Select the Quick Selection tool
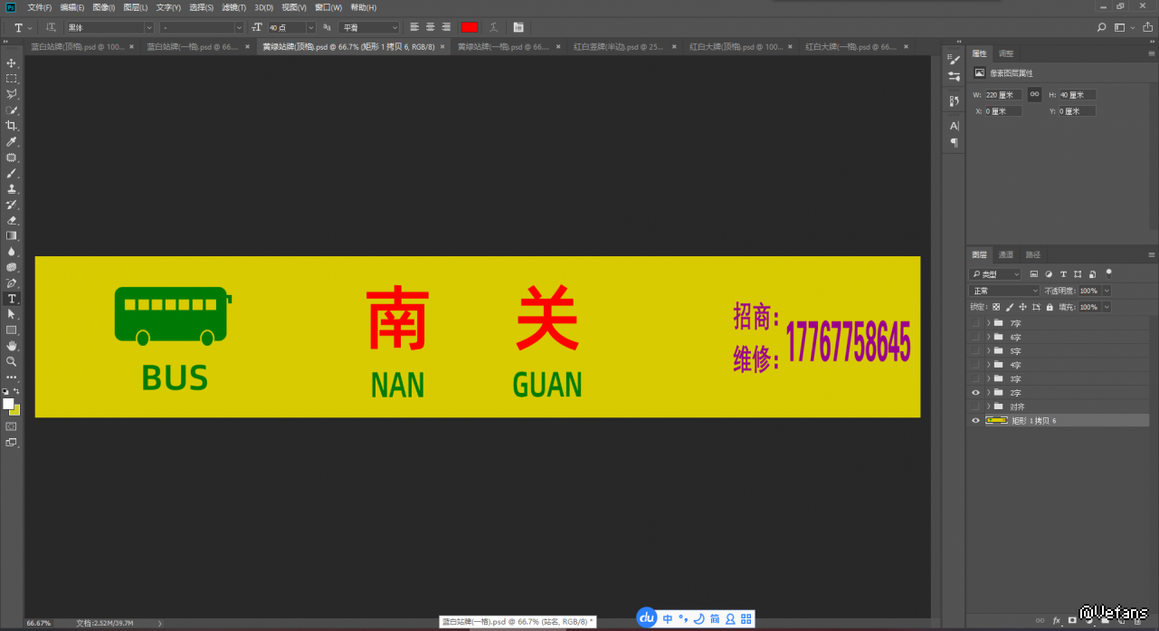 coord(12,110)
